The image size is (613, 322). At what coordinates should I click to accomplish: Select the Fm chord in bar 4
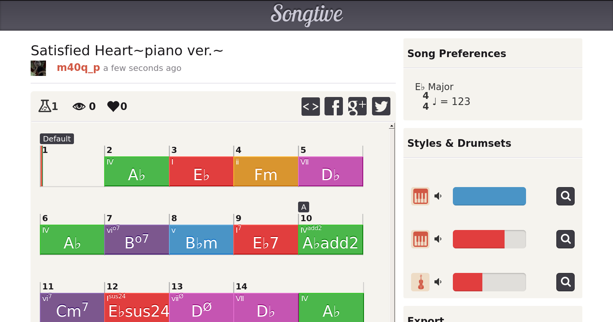pos(266,171)
